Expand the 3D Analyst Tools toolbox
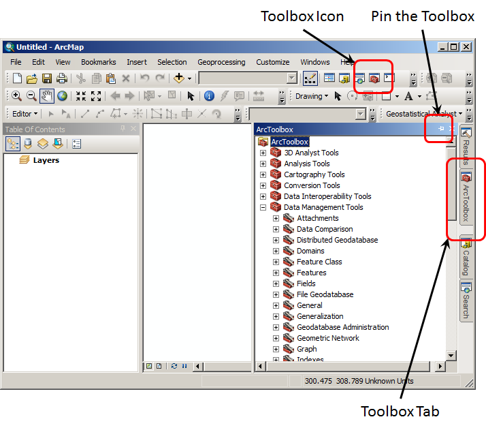486x430 pixels. click(263, 153)
